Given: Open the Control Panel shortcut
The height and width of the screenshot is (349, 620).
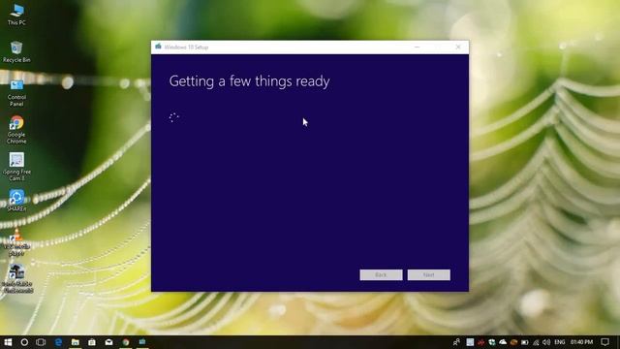Looking at the screenshot, I should pos(16,93).
